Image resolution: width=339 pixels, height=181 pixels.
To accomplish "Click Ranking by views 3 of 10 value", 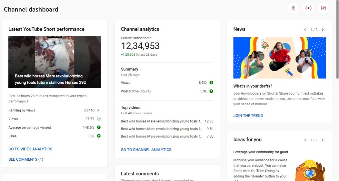I will [89, 110].
